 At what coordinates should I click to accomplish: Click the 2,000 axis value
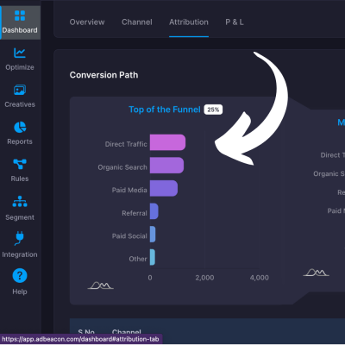point(204,278)
